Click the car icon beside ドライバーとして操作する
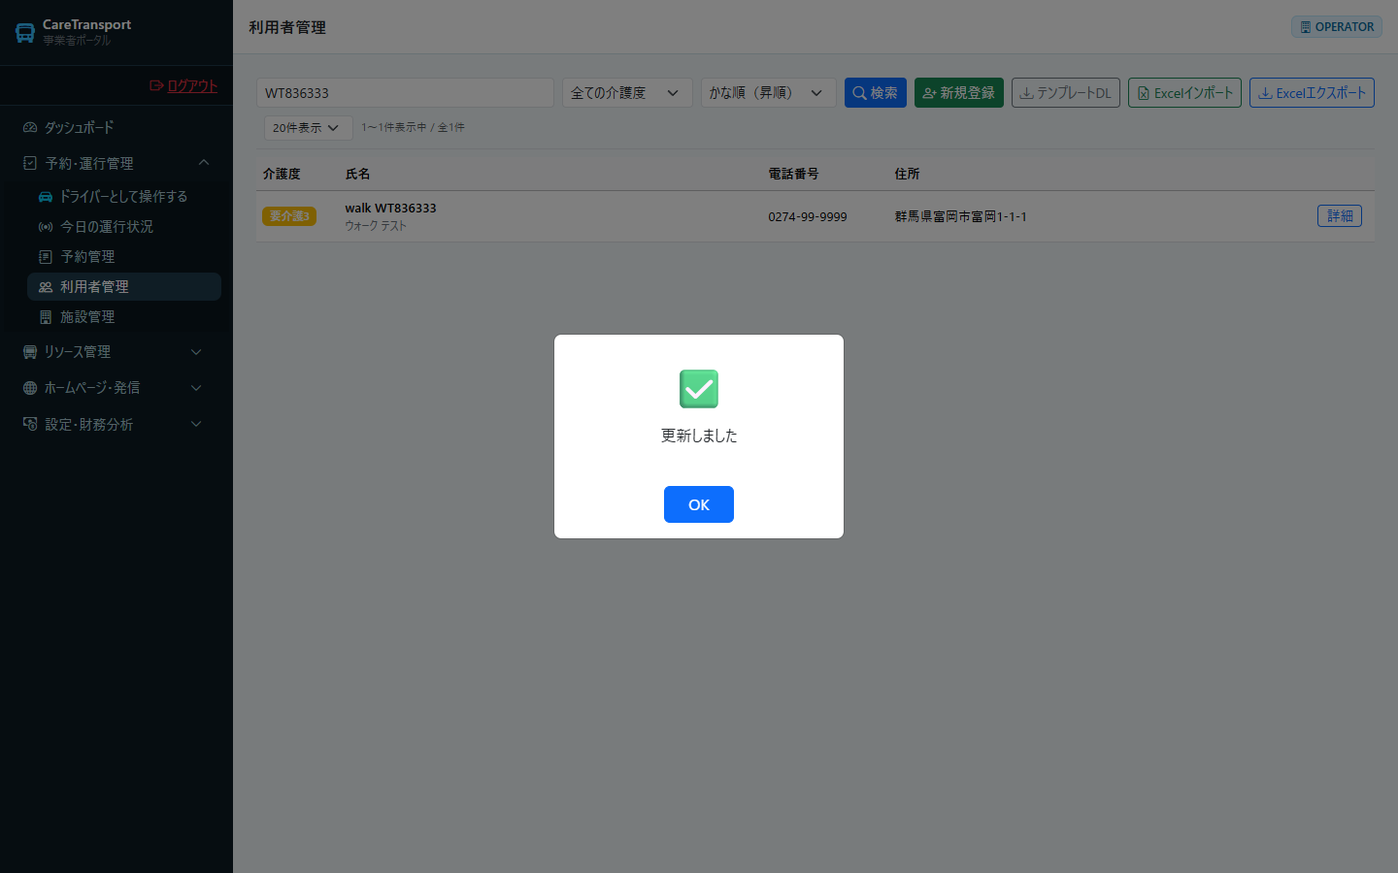 [46, 196]
